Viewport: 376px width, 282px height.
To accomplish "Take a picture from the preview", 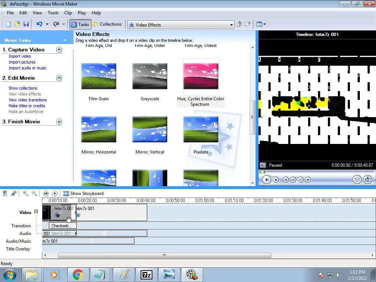I will pos(368,180).
